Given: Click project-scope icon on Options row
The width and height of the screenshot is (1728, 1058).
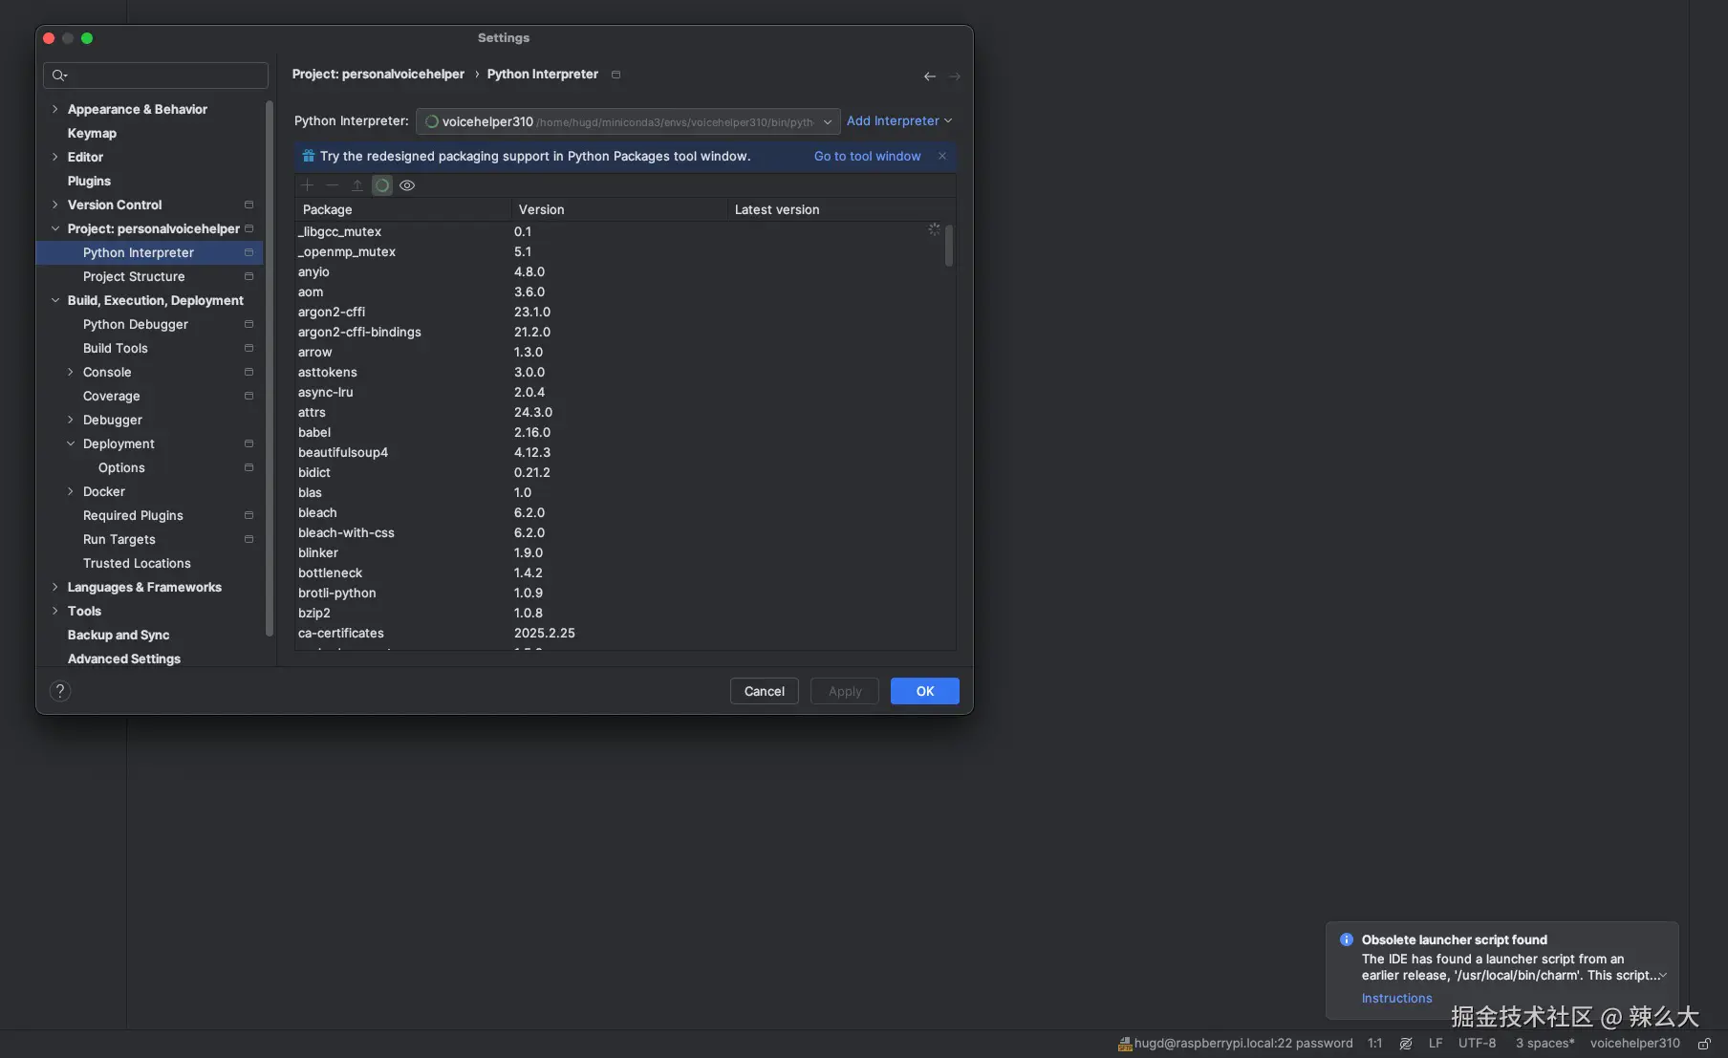Looking at the screenshot, I should (248, 467).
